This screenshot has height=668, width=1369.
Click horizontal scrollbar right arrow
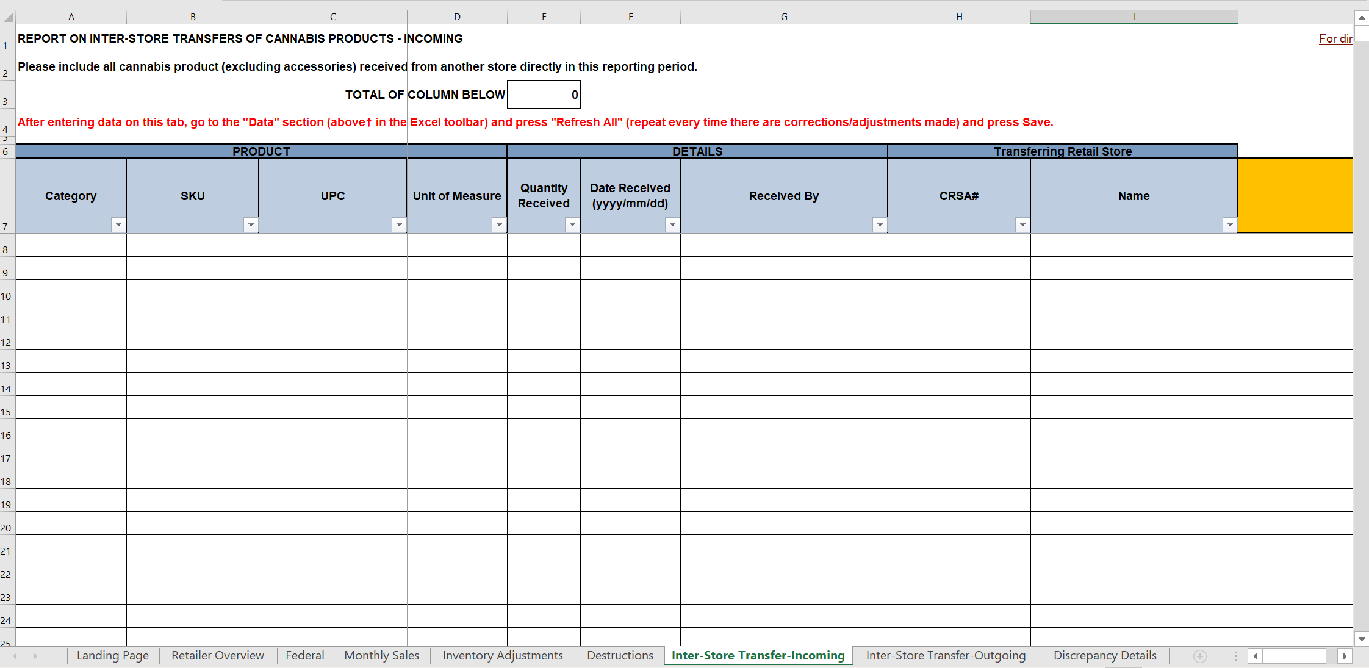pyautogui.click(x=1345, y=656)
